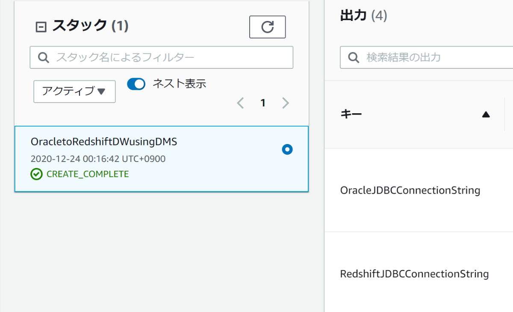Viewport: 513px width, 312px height.
Task: Click the CREATE_COMPLETE status text
Action: click(x=88, y=174)
